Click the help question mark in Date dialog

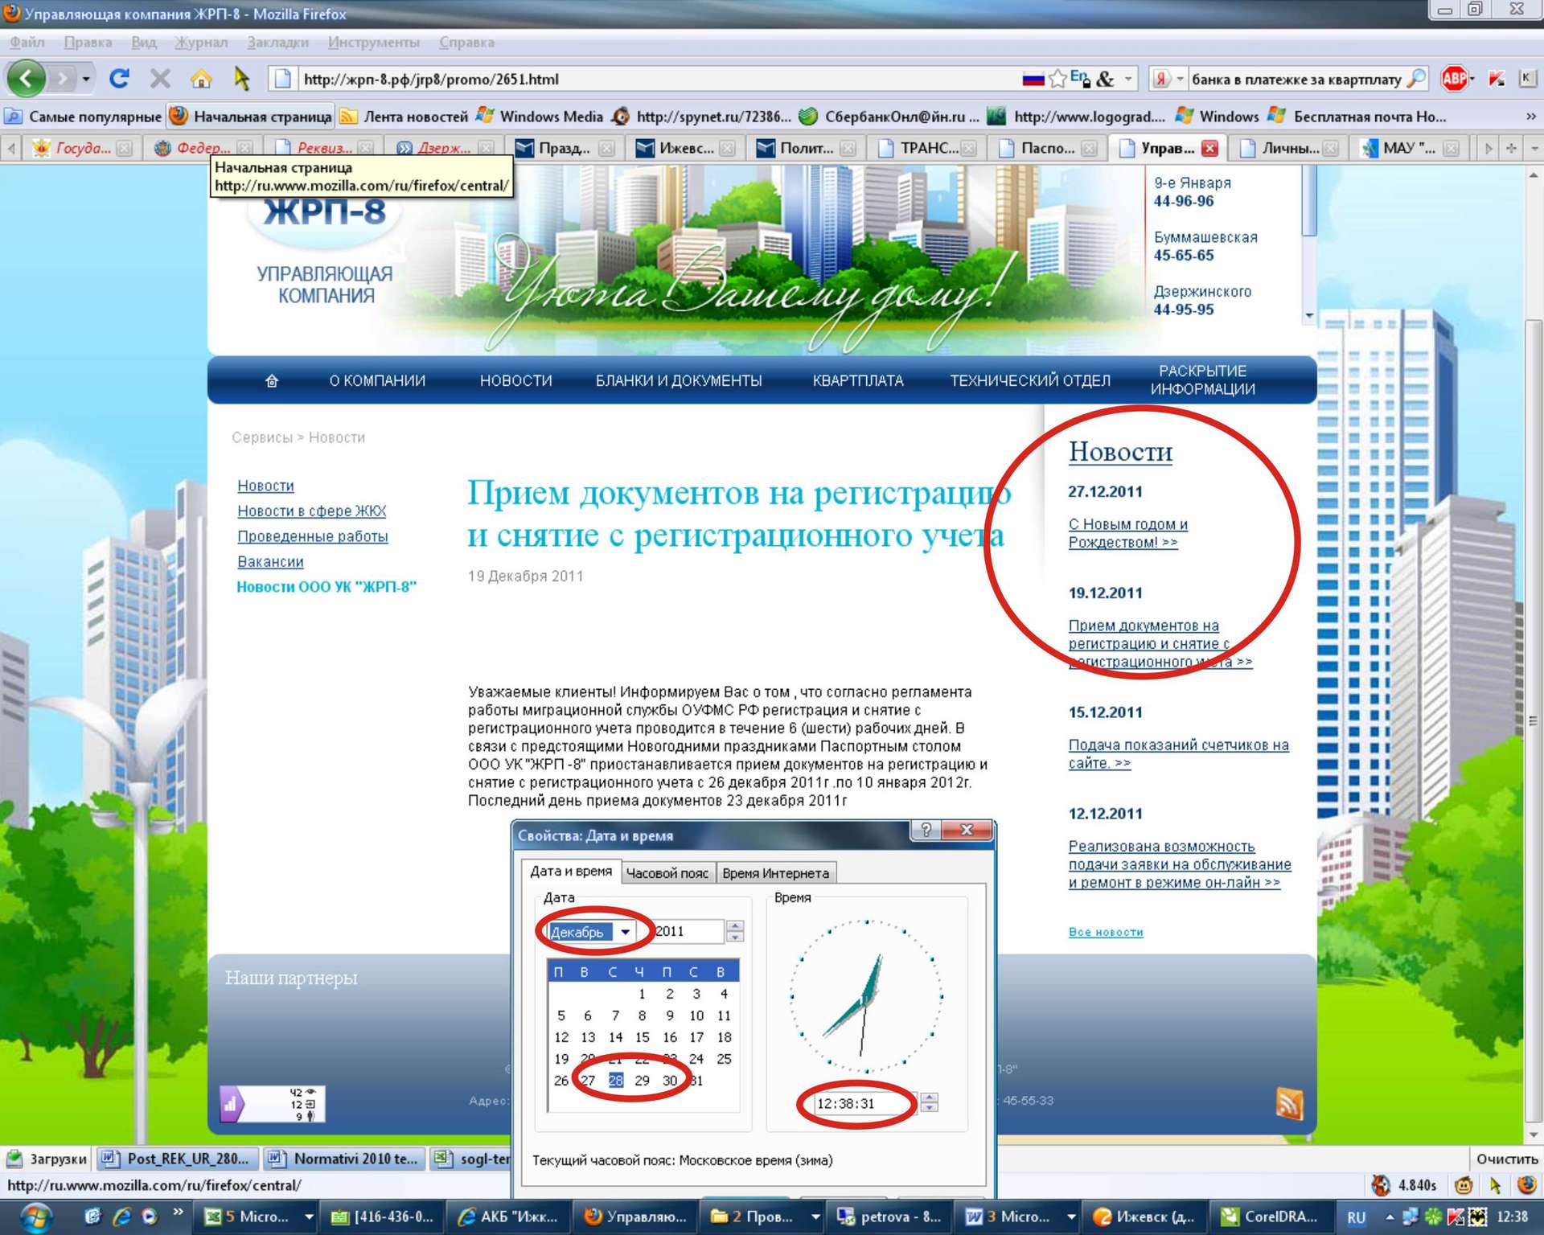[926, 830]
